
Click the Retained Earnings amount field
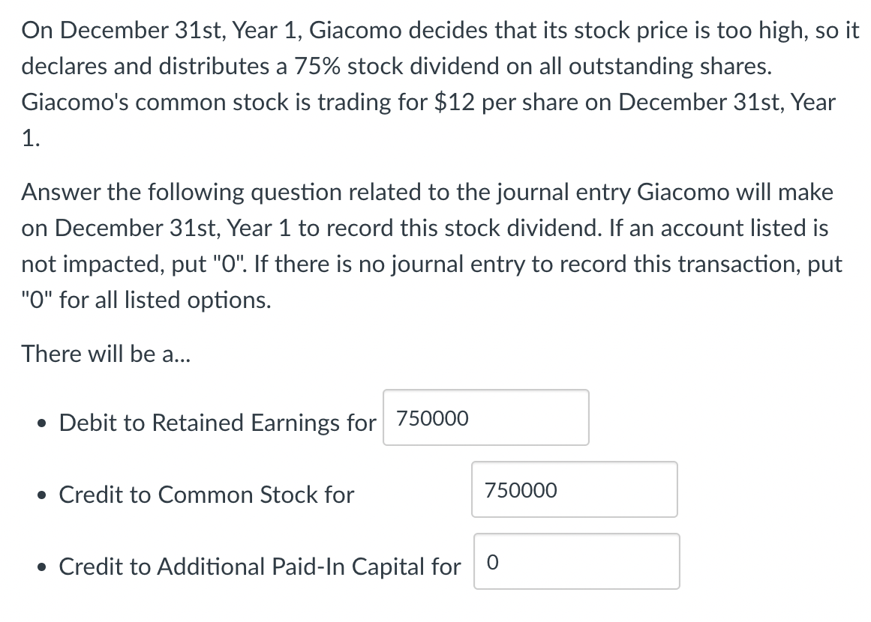(x=485, y=417)
